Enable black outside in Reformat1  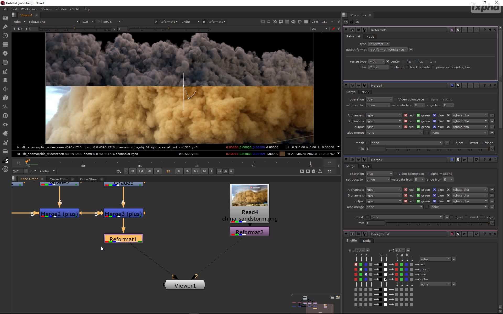[407, 67]
